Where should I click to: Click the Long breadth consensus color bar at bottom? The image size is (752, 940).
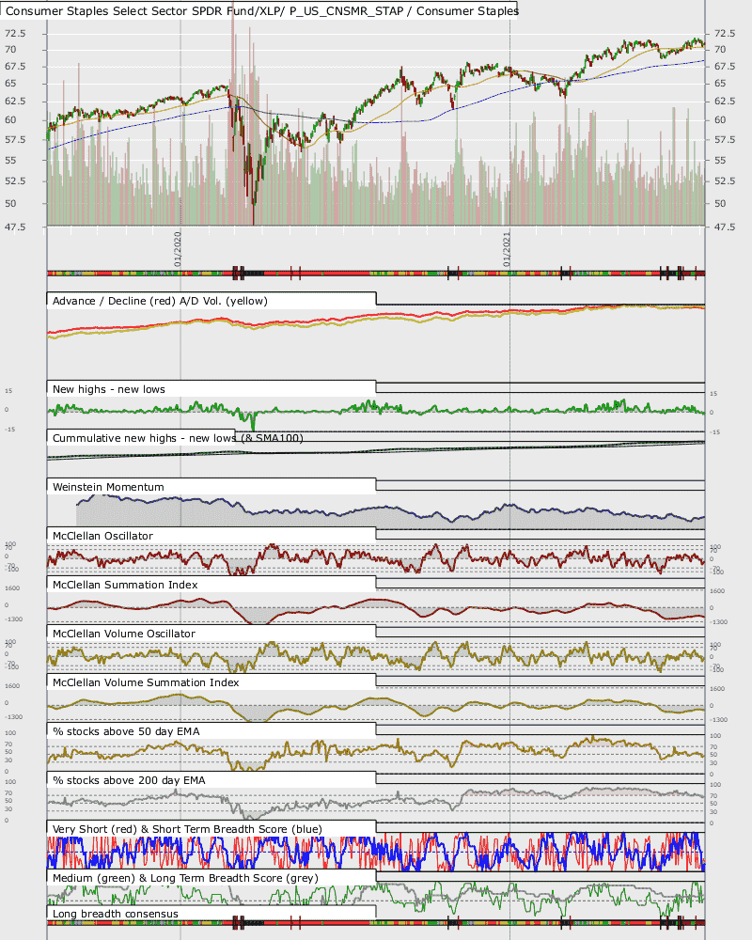click(x=376, y=923)
